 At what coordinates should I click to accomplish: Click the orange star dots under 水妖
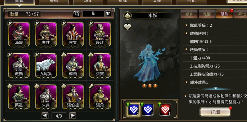(x=150, y=86)
